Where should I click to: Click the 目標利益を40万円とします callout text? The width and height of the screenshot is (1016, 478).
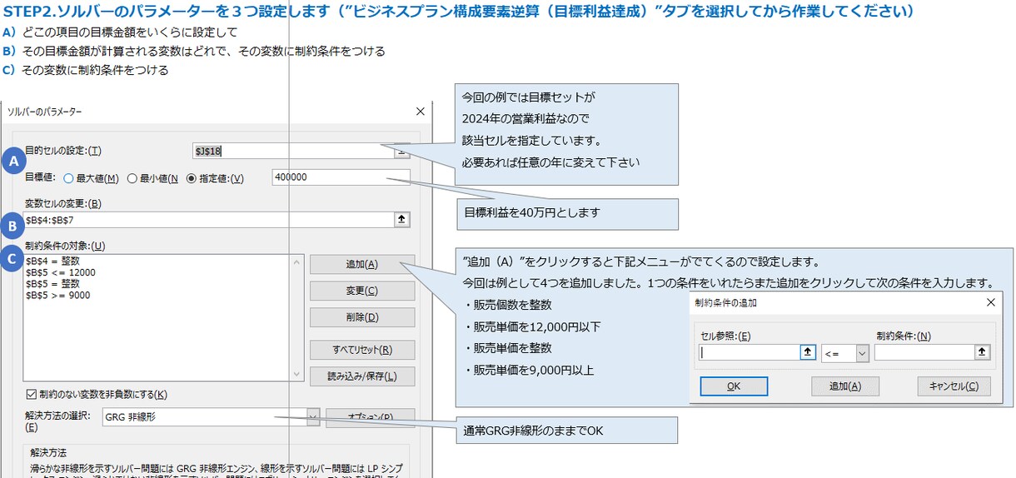click(x=532, y=213)
